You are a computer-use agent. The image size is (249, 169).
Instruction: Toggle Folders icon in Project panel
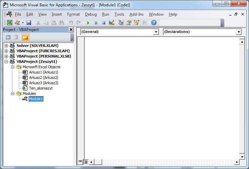tap(25, 37)
